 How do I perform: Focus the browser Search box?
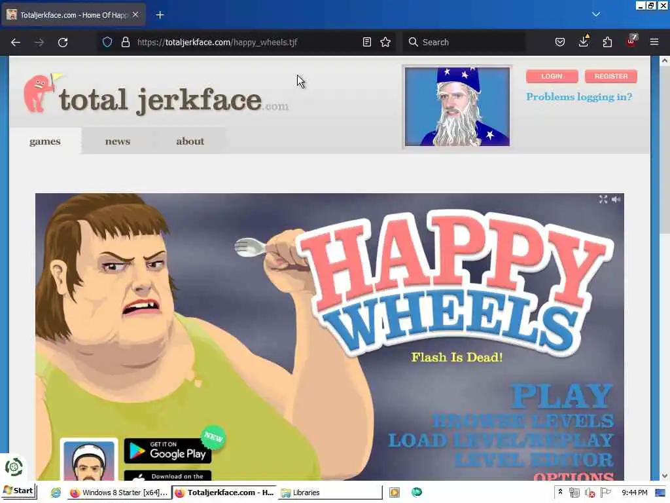[x=464, y=42]
